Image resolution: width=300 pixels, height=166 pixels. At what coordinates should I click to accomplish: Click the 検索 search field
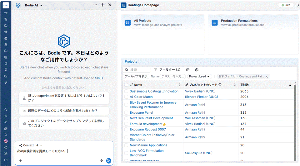tap(137, 70)
